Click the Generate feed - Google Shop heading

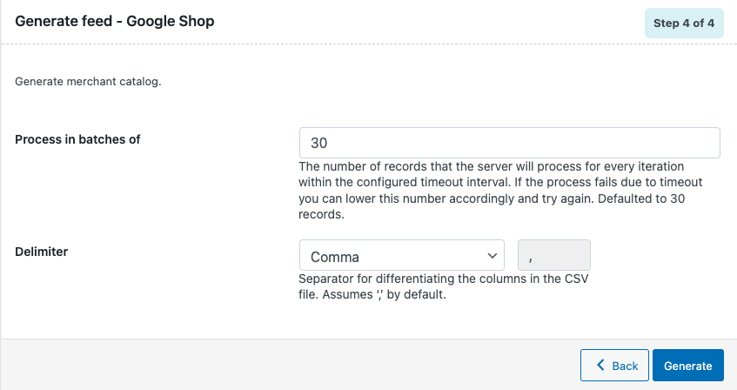click(115, 21)
